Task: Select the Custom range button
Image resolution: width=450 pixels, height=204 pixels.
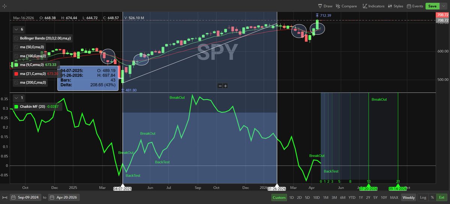Action: coord(279,198)
